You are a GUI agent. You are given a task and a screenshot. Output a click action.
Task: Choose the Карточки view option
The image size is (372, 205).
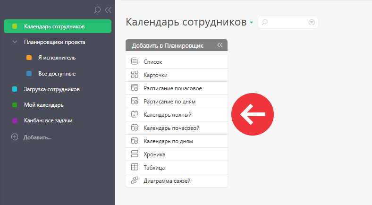(x=177, y=75)
